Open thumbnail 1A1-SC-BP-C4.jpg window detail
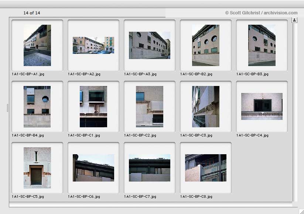The height and width of the screenshot is (214, 304). 262,107
